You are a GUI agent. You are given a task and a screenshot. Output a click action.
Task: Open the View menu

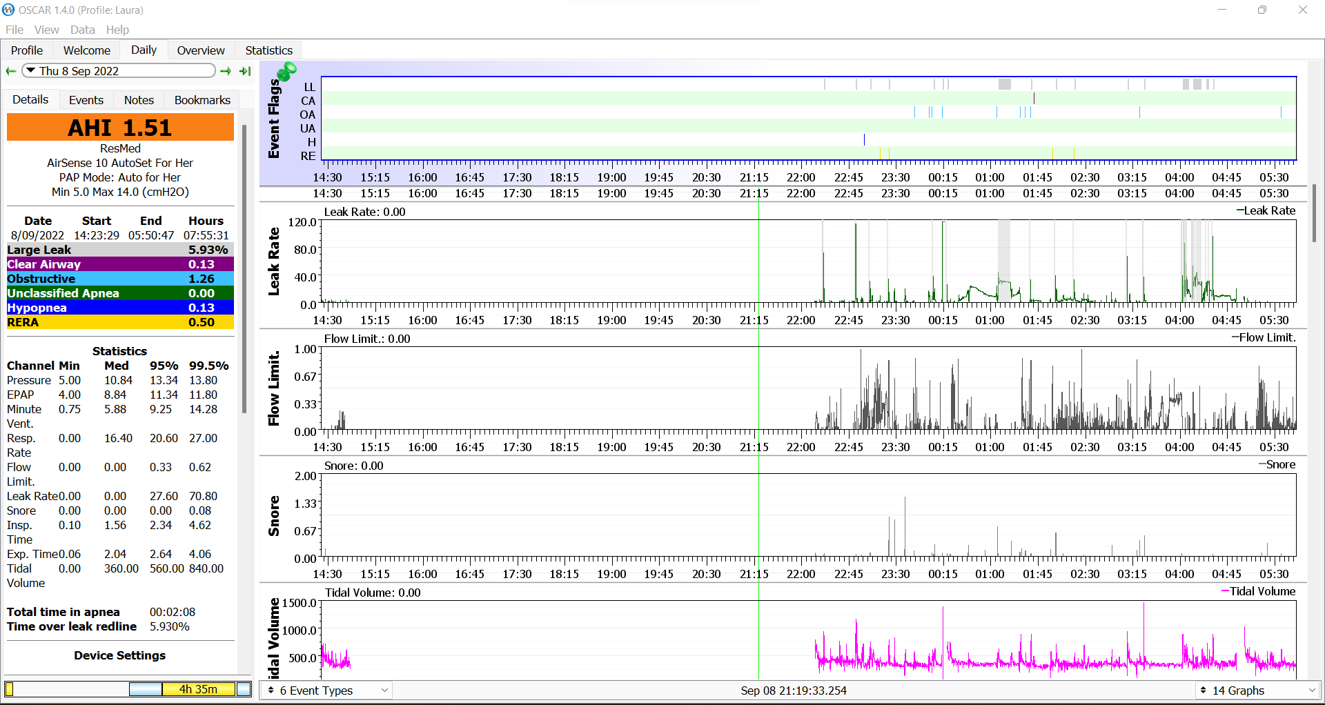(47, 30)
